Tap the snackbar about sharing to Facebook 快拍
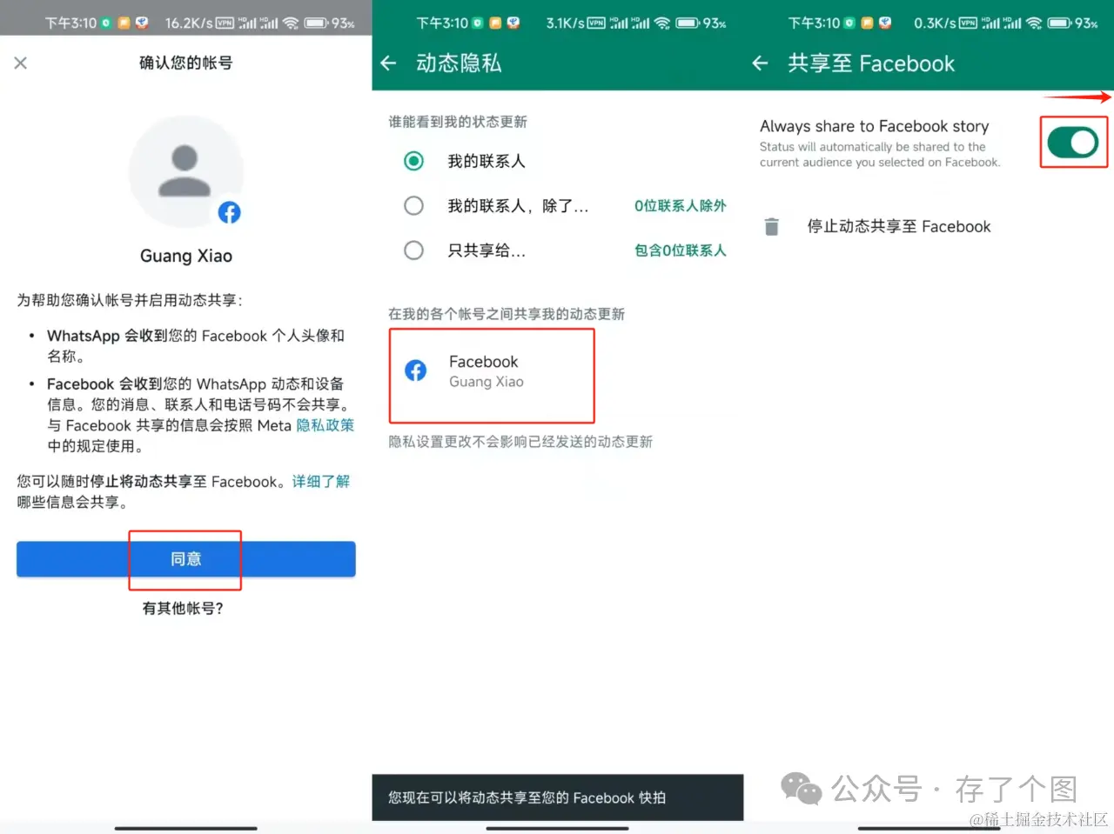The image size is (1114, 834). (558, 797)
